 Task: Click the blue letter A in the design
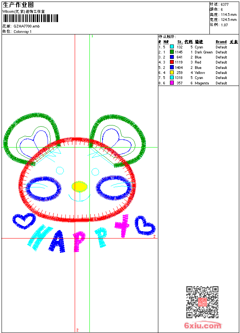pos(57,242)
